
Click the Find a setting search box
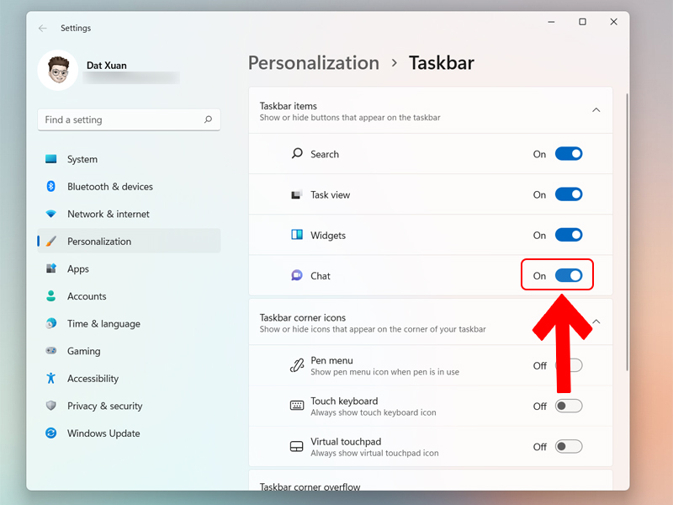129,120
